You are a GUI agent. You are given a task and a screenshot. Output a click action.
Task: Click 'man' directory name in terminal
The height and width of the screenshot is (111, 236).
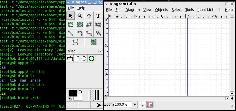click(x=23, y=80)
